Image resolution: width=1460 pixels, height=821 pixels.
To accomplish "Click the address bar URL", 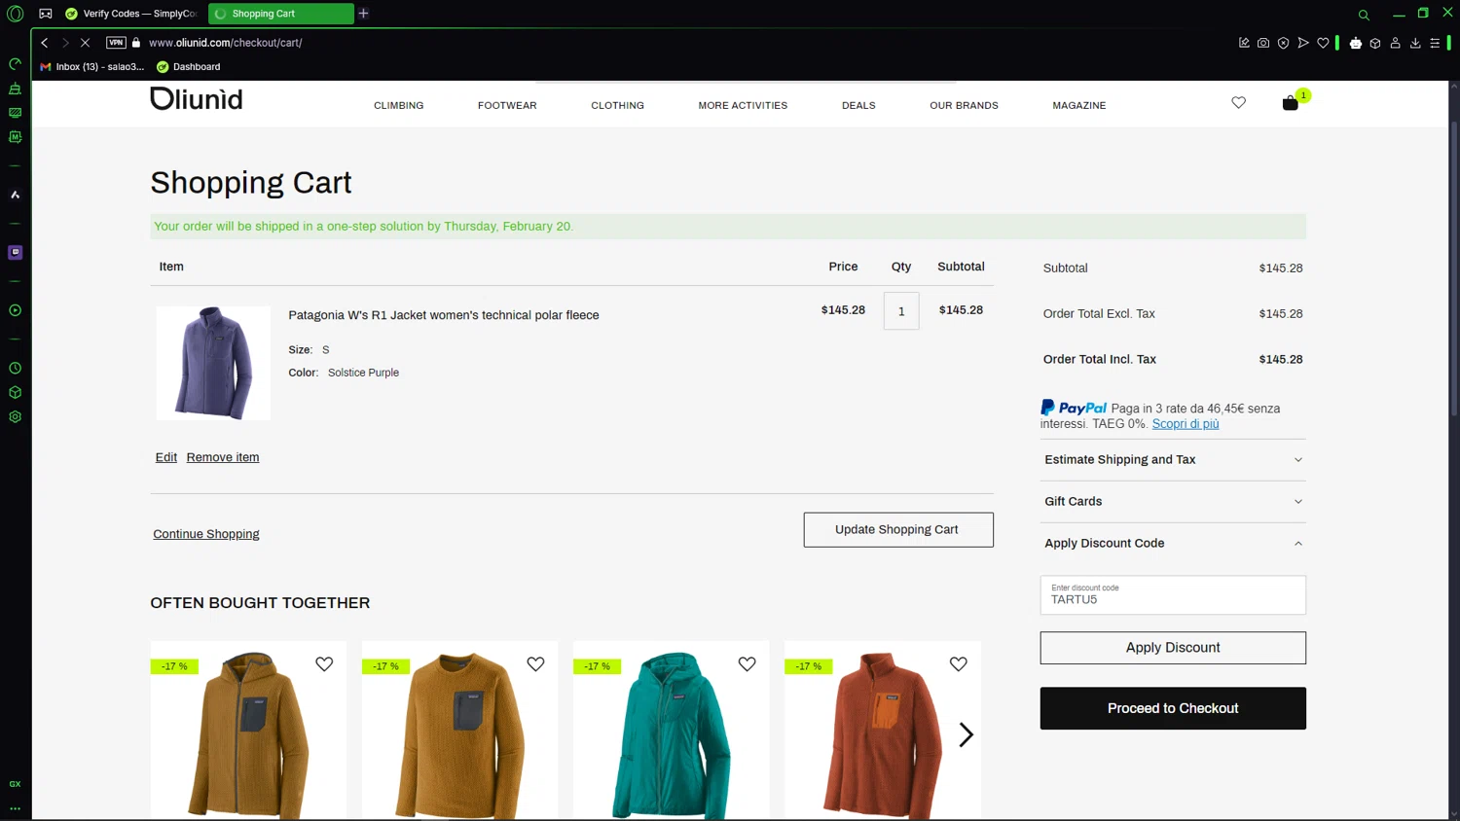I will tap(226, 43).
